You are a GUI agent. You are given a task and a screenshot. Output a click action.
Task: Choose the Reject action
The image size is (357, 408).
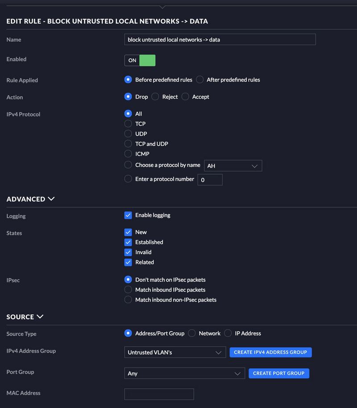155,97
